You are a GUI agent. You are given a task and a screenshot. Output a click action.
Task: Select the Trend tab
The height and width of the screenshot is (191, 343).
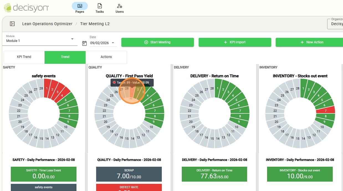[x=65, y=57]
